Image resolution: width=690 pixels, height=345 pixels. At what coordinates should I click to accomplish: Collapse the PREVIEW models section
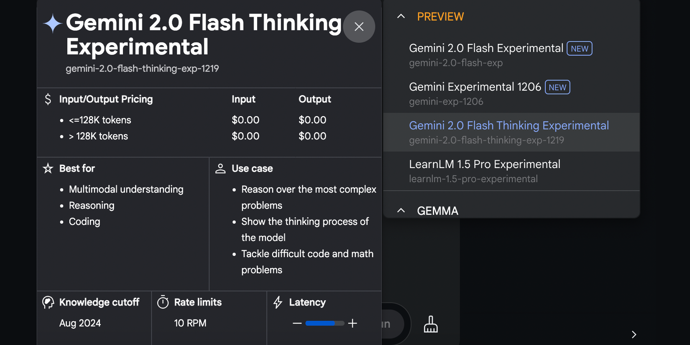coord(401,17)
